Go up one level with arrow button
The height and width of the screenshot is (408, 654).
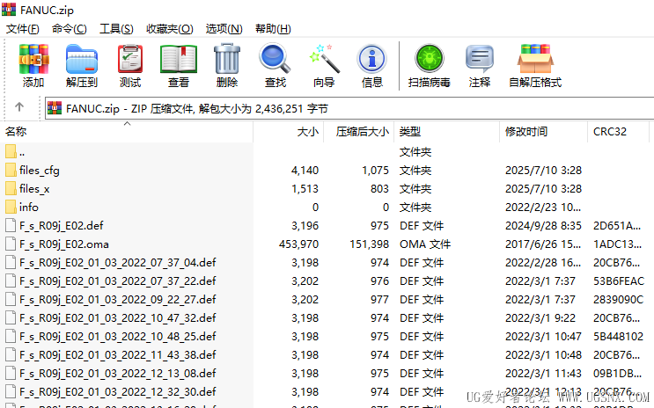pyautogui.click(x=19, y=107)
